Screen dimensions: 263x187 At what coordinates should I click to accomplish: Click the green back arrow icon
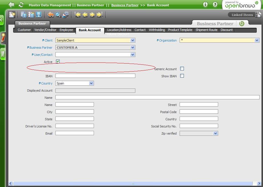[x=11, y=5]
